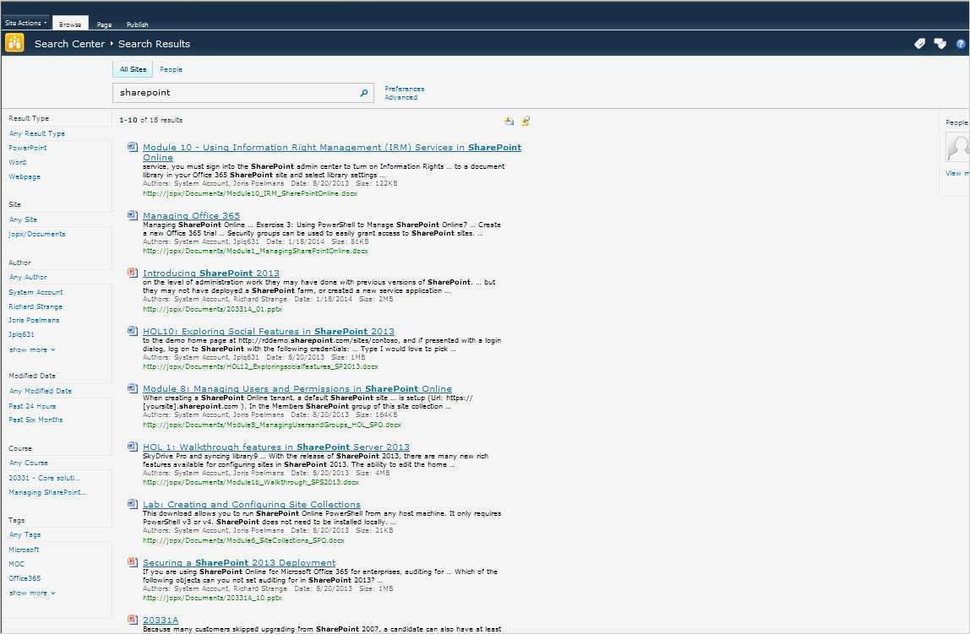Image resolution: width=970 pixels, height=634 pixels.
Task: Click the 20331A_01.pptx URL text
Action: (x=212, y=309)
